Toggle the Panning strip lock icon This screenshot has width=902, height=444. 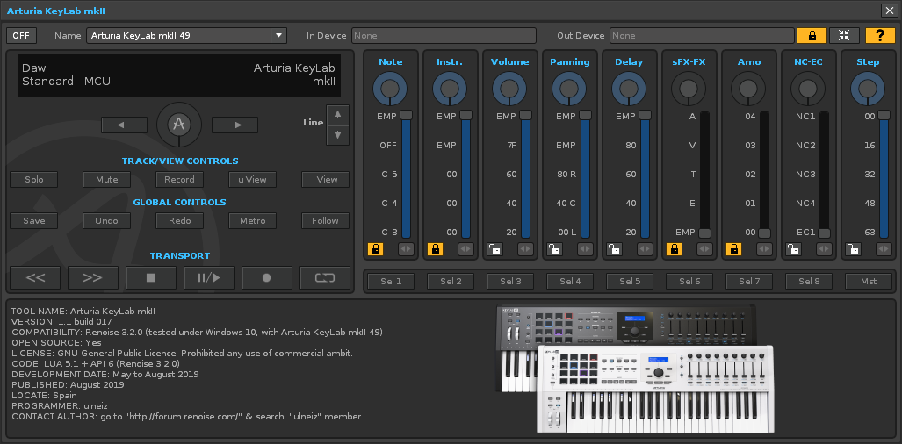pos(554,249)
